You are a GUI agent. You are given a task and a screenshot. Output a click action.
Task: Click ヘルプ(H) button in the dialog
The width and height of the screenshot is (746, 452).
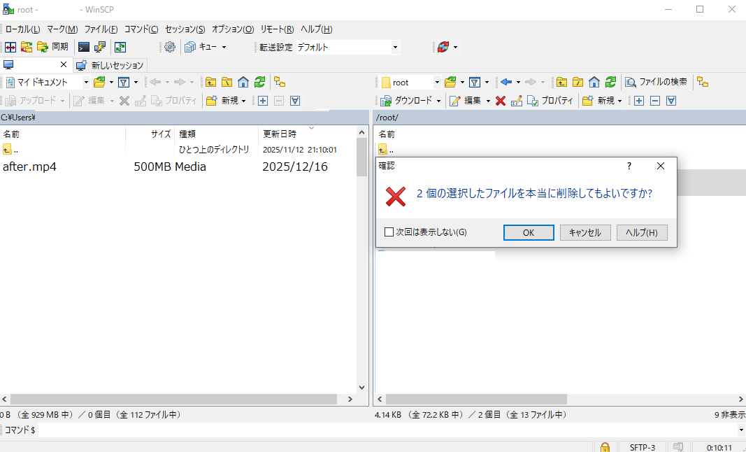pyautogui.click(x=642, y=232)
